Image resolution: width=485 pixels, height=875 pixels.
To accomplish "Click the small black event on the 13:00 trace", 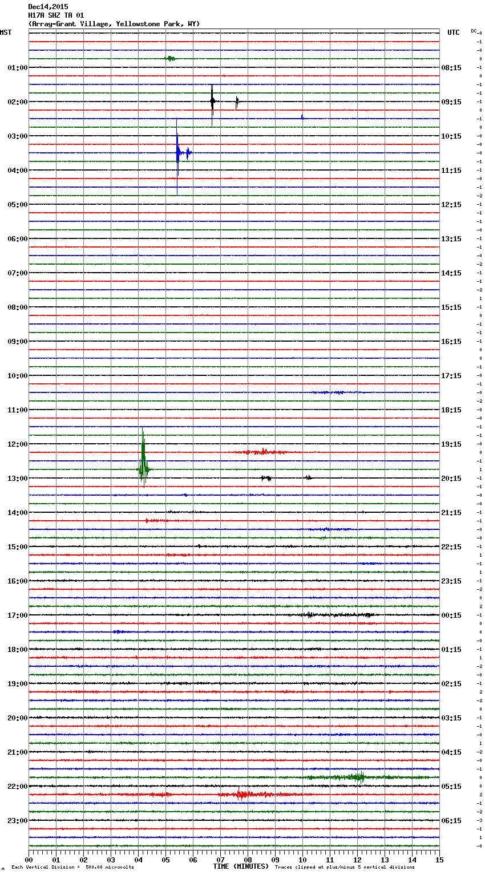I will 266,478.
